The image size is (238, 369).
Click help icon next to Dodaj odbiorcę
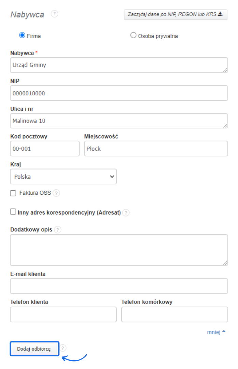[63, 348]
